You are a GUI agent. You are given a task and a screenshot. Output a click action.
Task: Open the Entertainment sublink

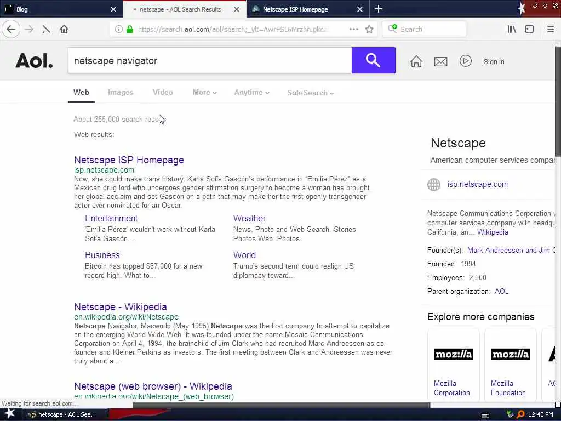coord(111,218)
